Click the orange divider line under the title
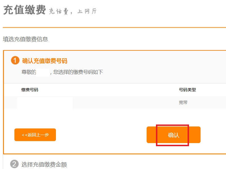The width and height of the screenshot is (226, 169). tap(114, 27)
